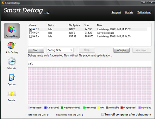The height and width of the screenshot is (119, 155).
Task: Open the Support link
Action: pos(116,12)
